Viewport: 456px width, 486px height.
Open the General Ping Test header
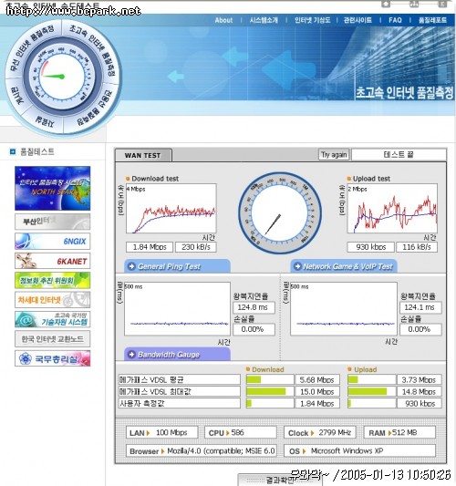click(177, 266)
